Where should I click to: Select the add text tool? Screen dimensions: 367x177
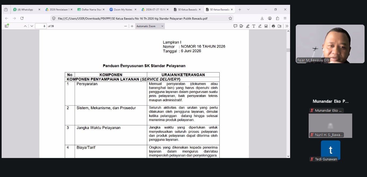pyautogui.click(x=254, y=26)
